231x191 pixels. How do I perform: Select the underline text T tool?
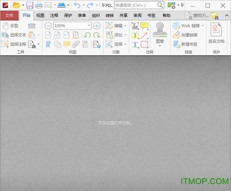(x=136, y=44)
